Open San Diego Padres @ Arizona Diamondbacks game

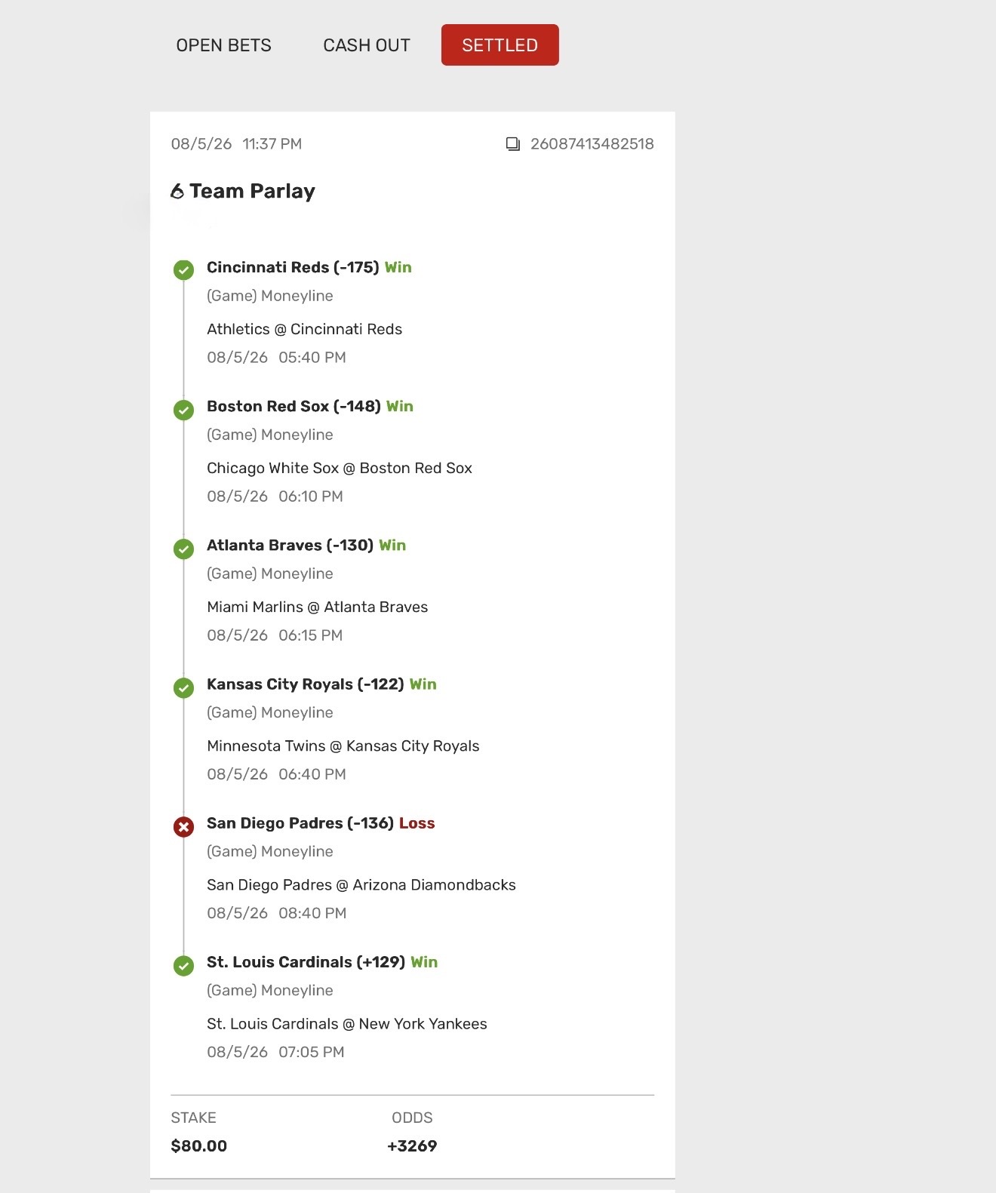coord(361,884)
